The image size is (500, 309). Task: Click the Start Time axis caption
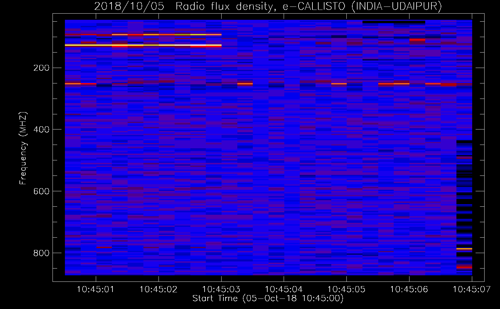tap(268, 298)
